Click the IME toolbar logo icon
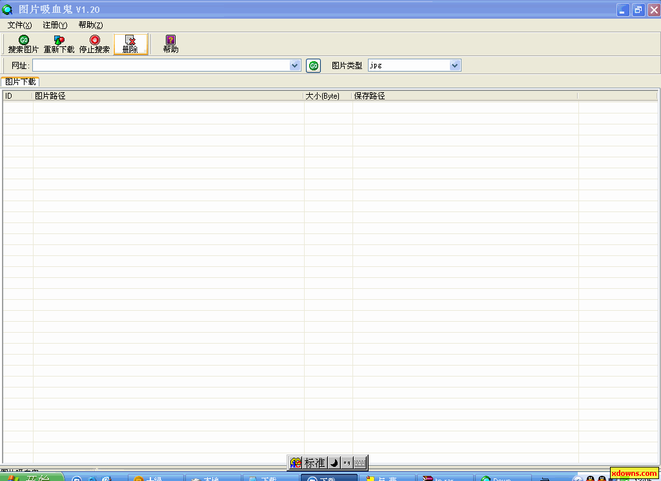 [x=296, y=463]
